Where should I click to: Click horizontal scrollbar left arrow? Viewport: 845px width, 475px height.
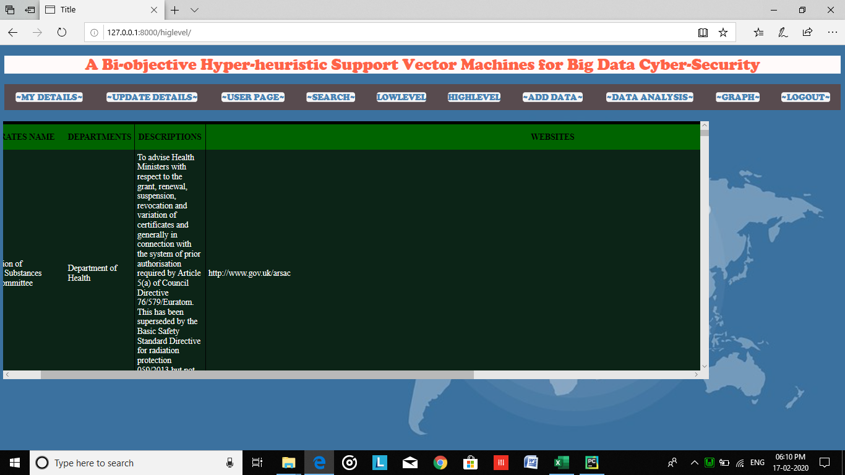pos(7,375)
